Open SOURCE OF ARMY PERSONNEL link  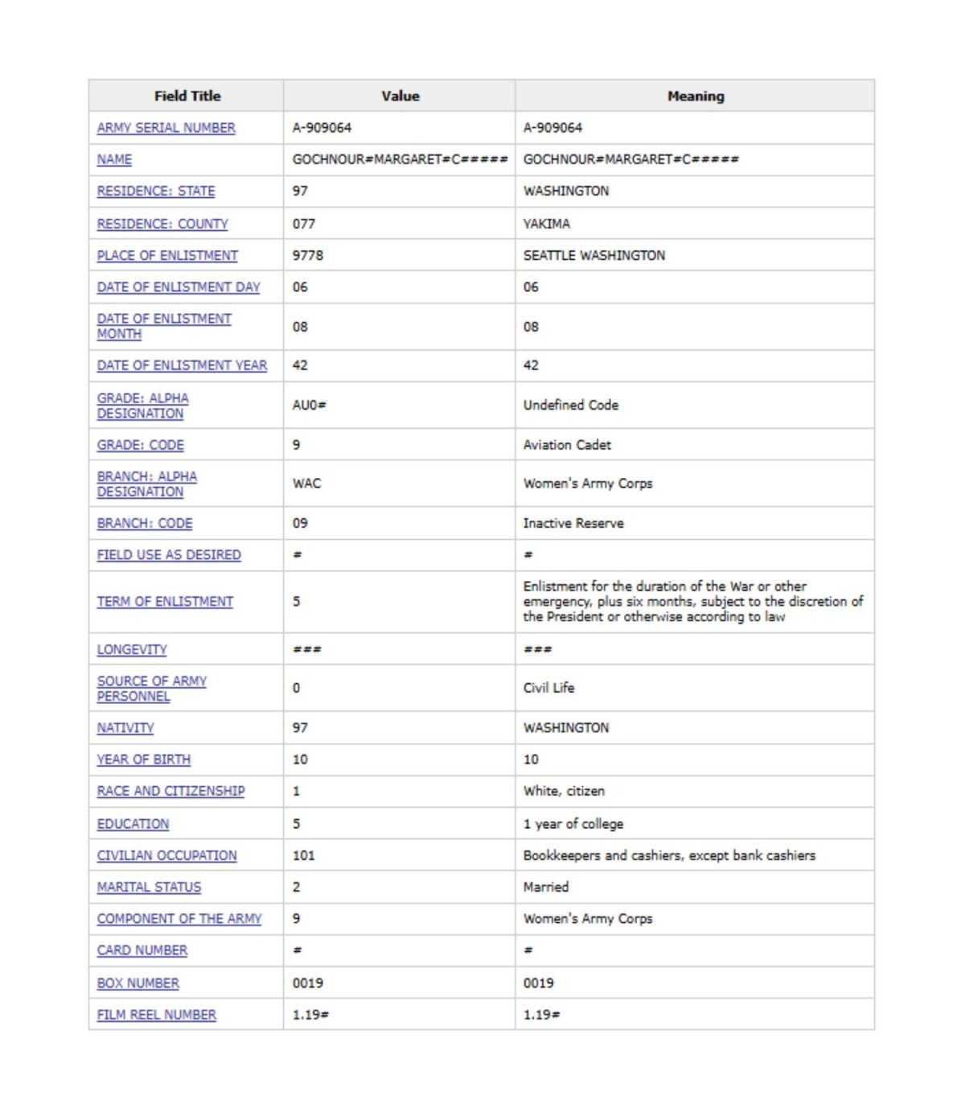151,688
